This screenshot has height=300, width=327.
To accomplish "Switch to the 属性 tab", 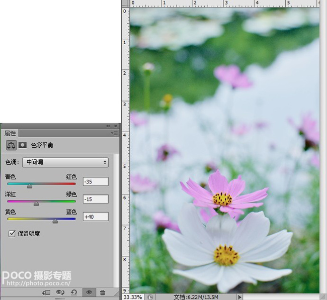I will point(10,133).
